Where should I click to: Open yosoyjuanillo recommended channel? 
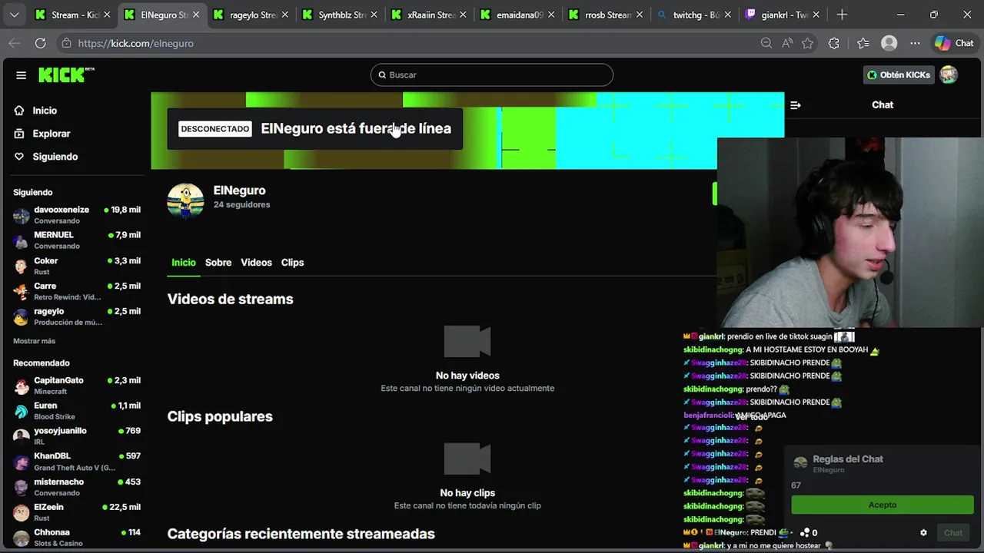click(77, 436)
